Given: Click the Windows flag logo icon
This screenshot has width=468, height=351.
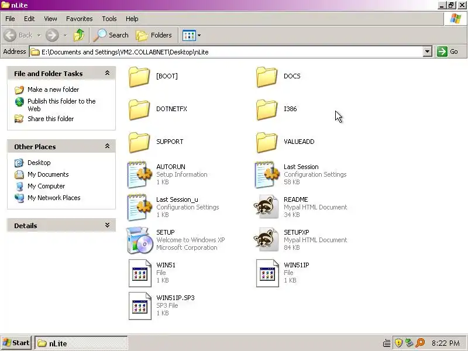Looking at the screenshot, I should tap(456, 19).
